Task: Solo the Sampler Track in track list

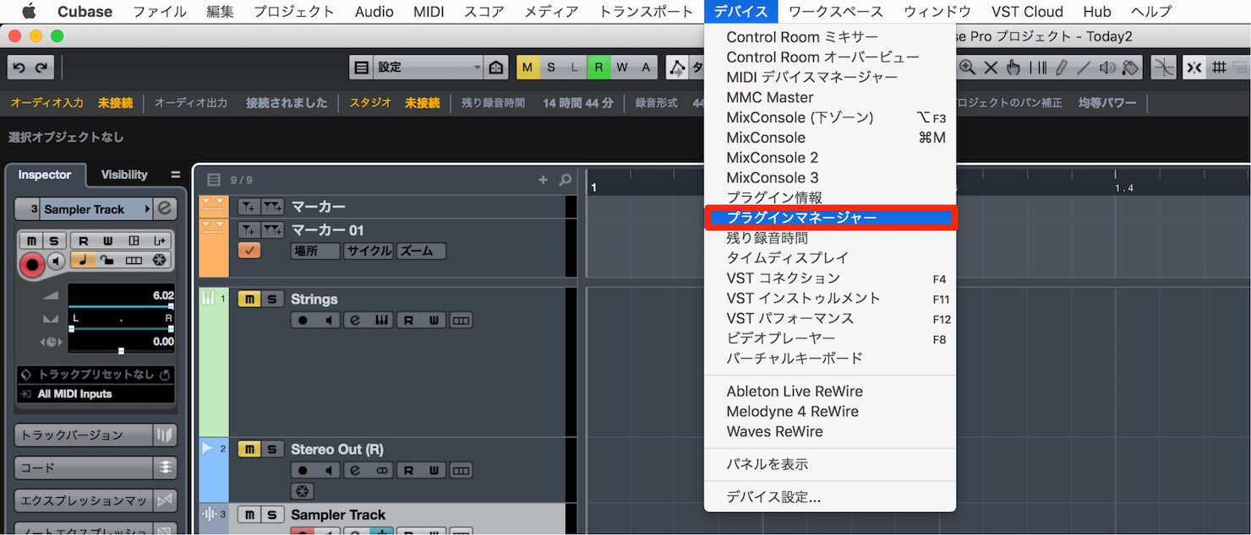Action: tap(272, 515)
